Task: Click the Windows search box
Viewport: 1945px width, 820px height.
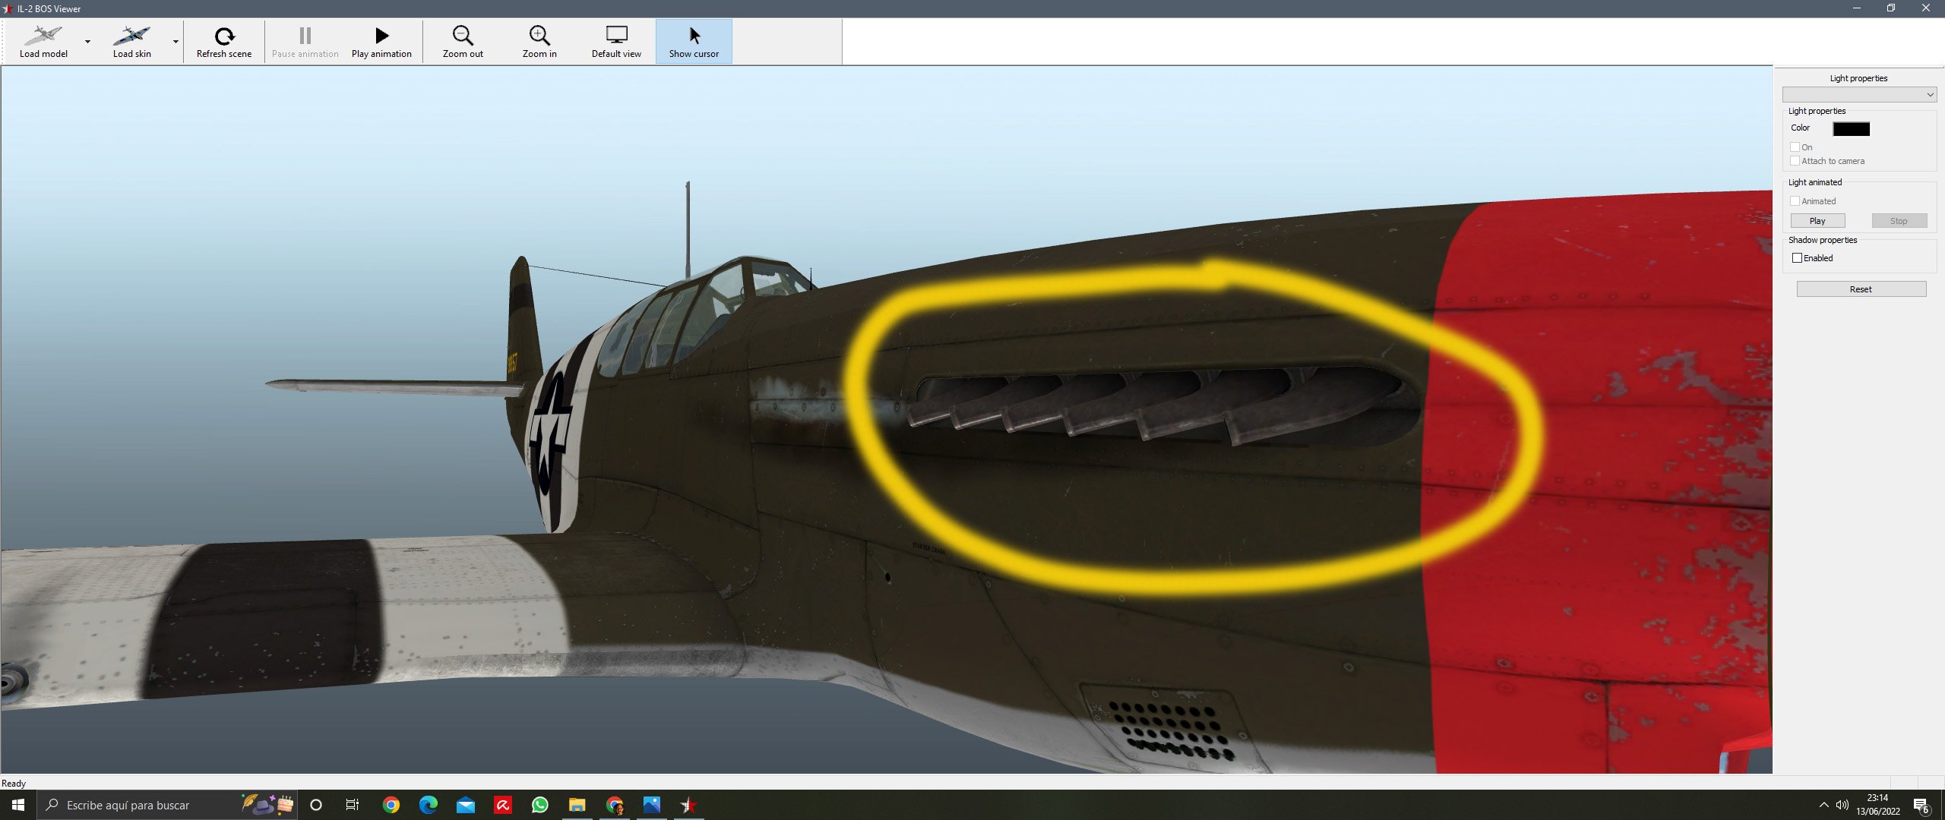Action: pyautogui.click(x=128, y=805)
